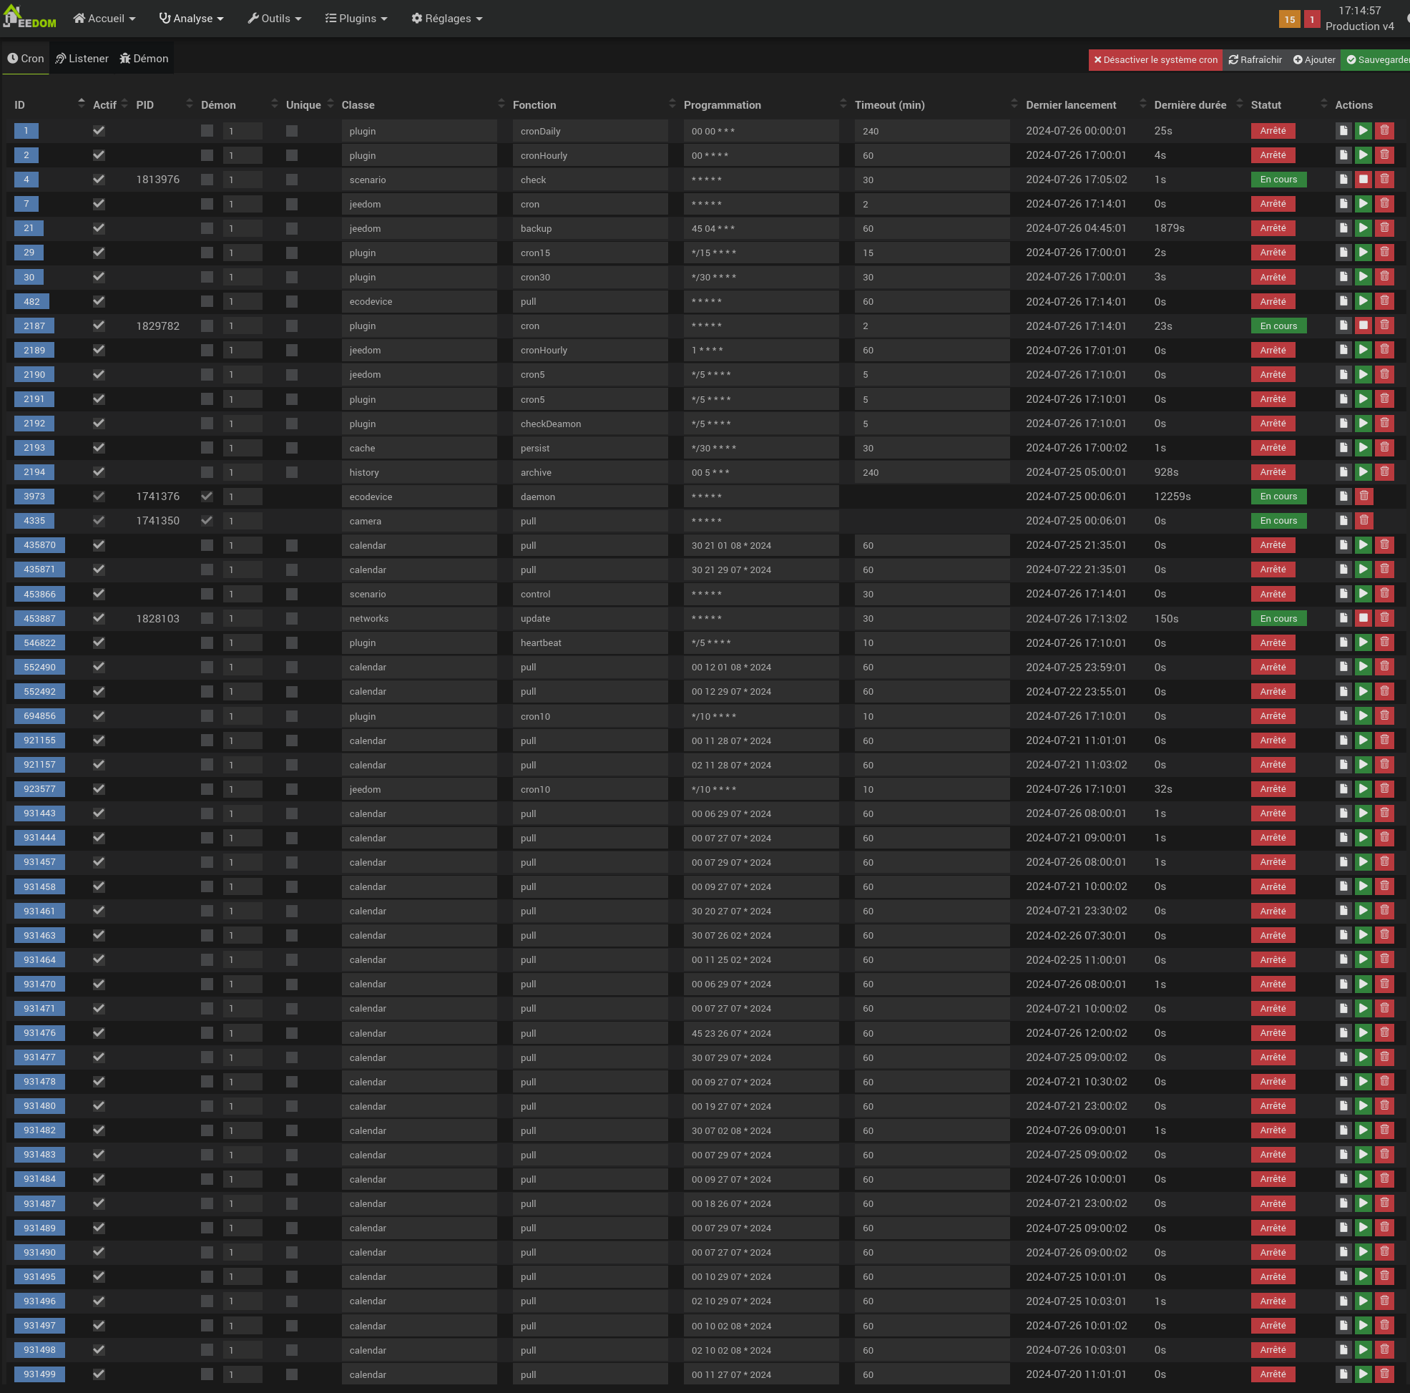Run cronDaily cron ID 1 with play icon
The height and width of the screenshot is (1393, 1410).
pos(1363,131)
